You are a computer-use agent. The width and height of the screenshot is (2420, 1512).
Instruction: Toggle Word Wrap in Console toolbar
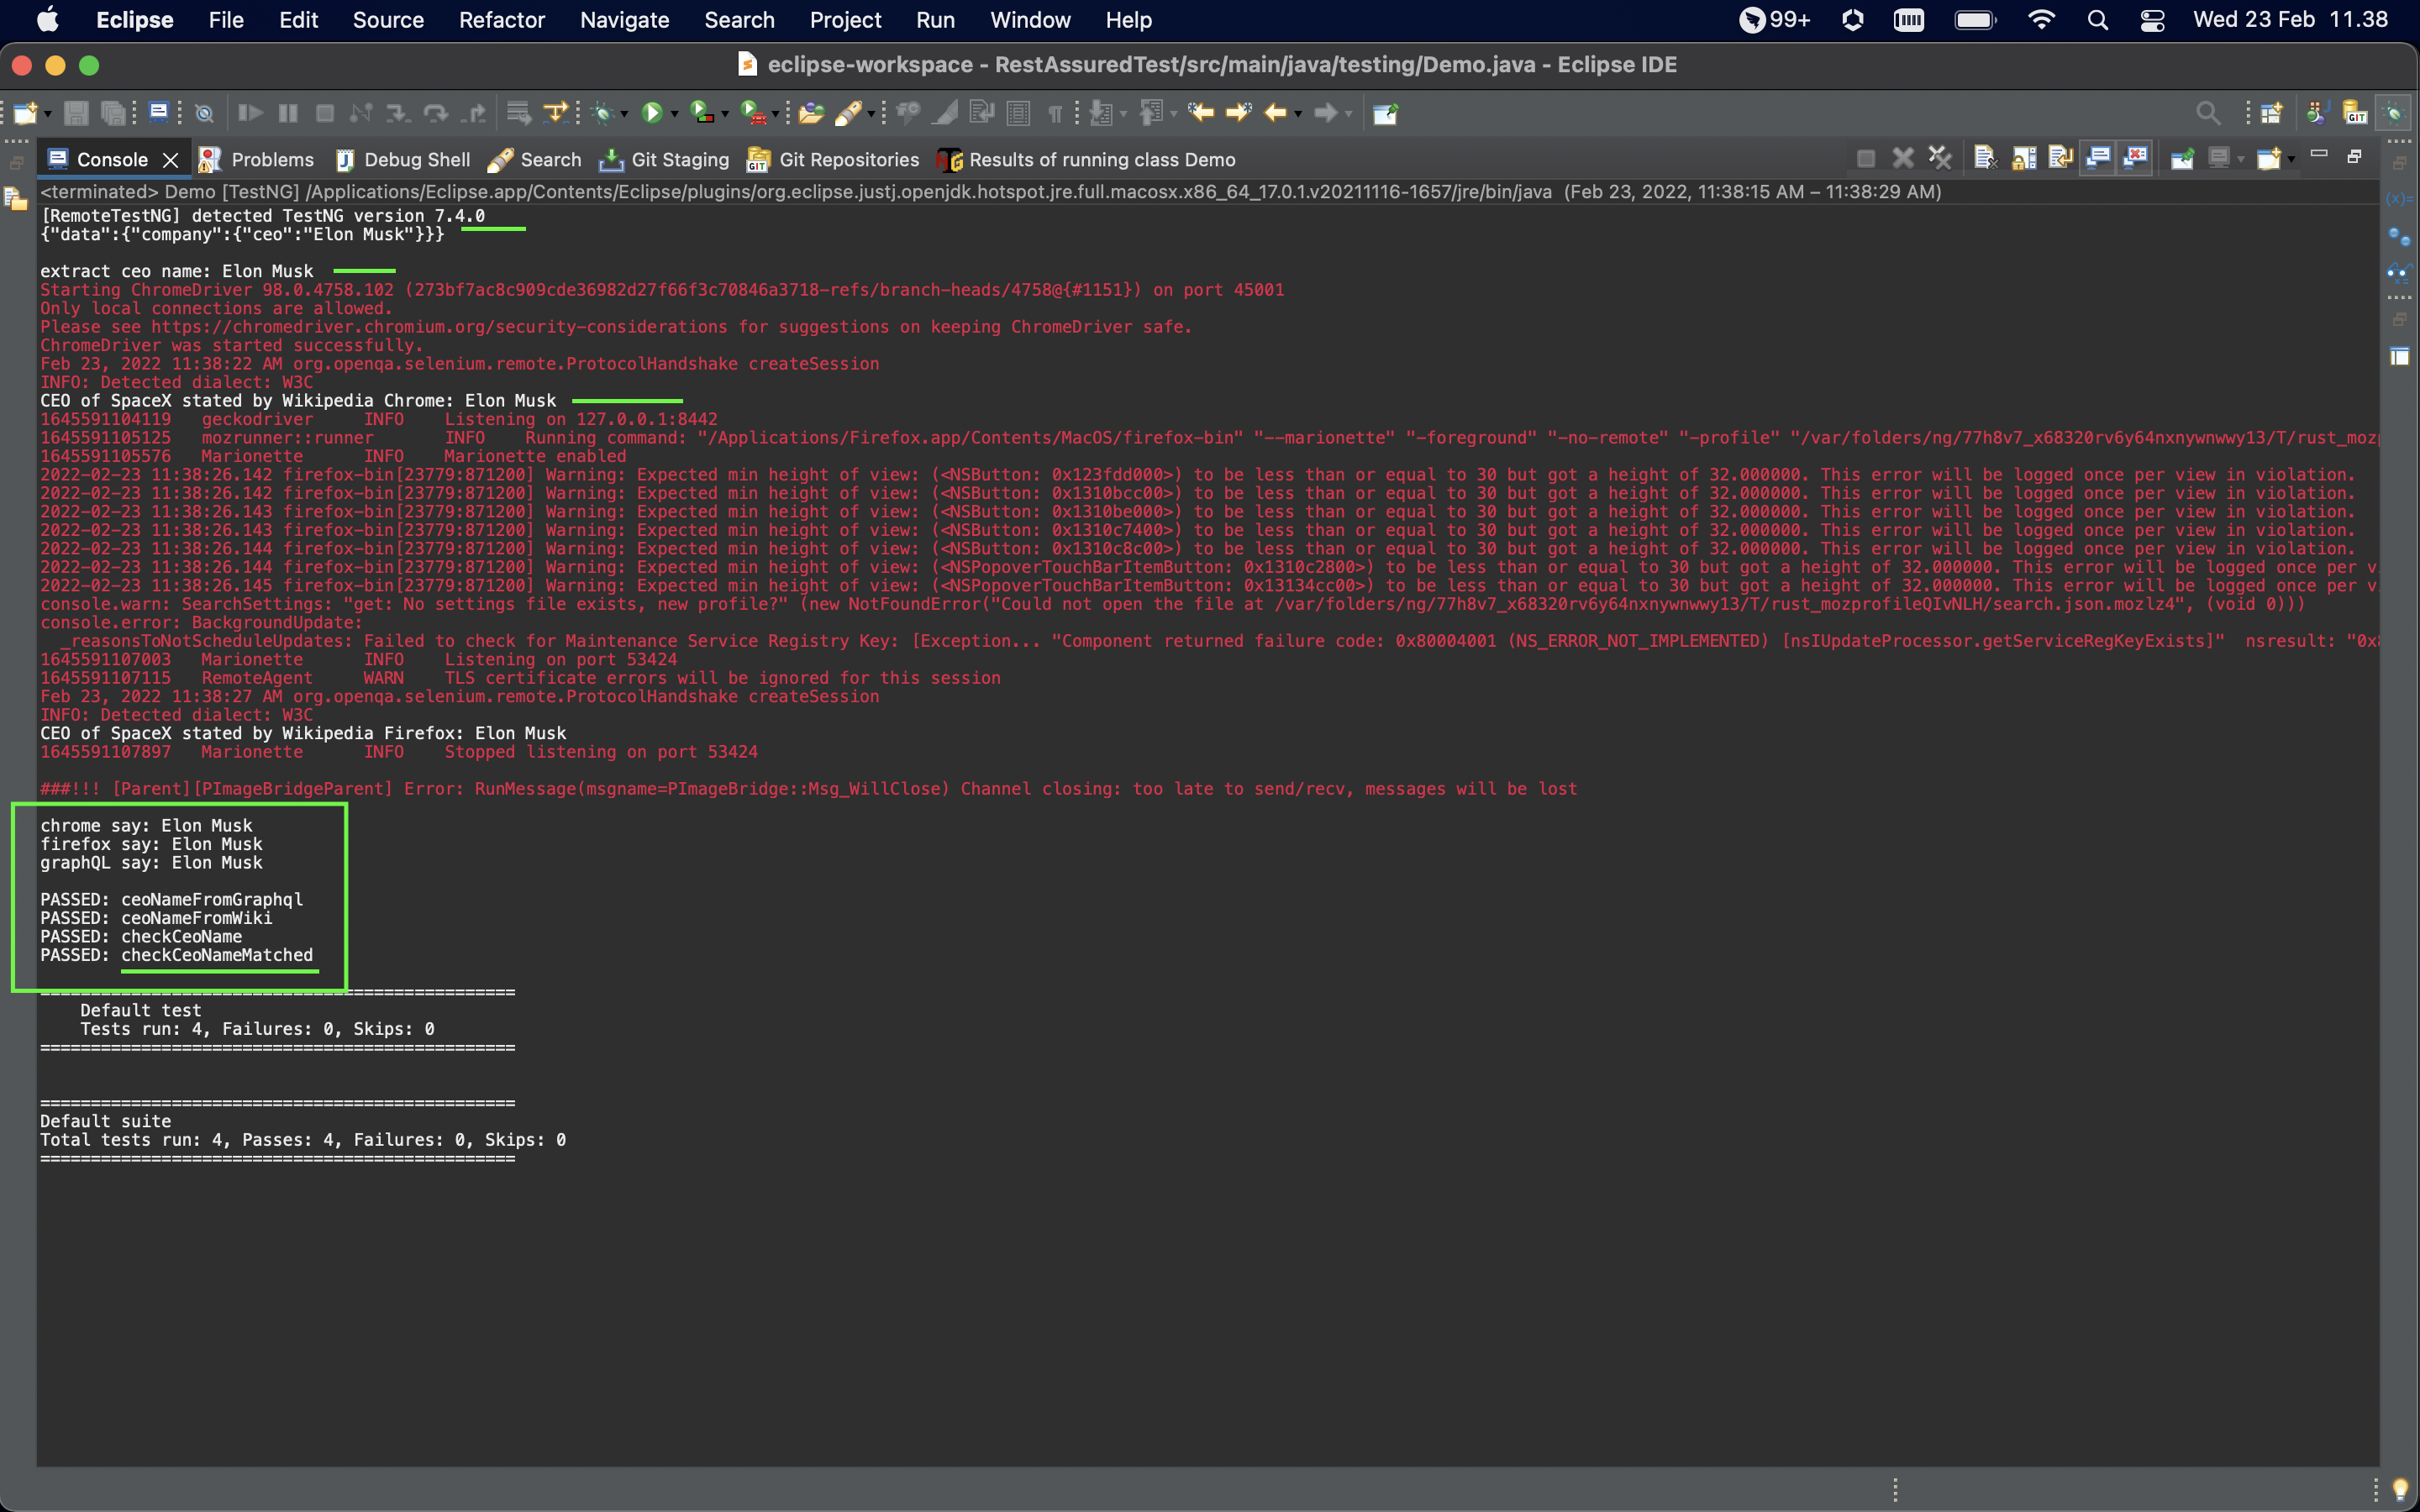coord(2060,158)
